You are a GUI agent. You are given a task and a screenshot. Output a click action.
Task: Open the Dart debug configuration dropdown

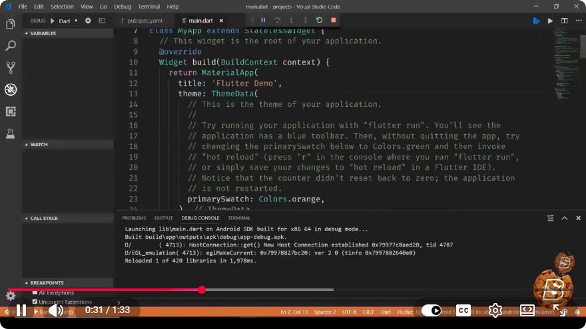pos(68,21)
